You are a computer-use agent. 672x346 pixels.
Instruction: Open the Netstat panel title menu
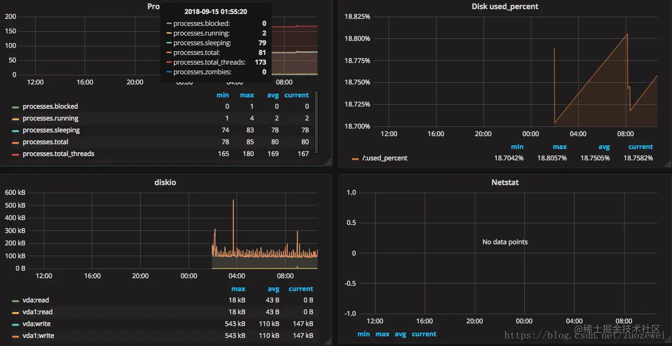point(505,182)
